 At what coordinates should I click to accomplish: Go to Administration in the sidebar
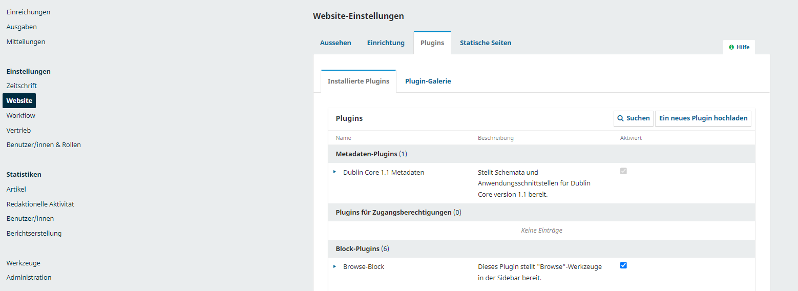click(29, 277)
